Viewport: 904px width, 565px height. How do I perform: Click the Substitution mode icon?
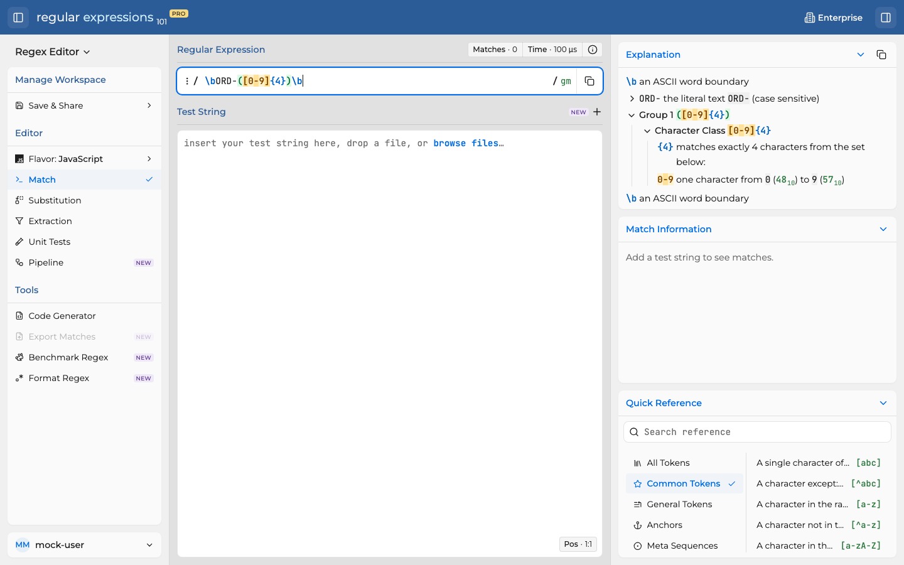pyautogui.click(x=19, y=200)
